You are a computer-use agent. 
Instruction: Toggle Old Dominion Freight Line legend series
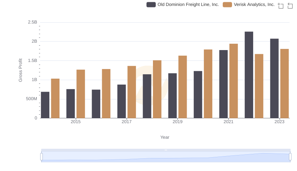coord(183,4)
